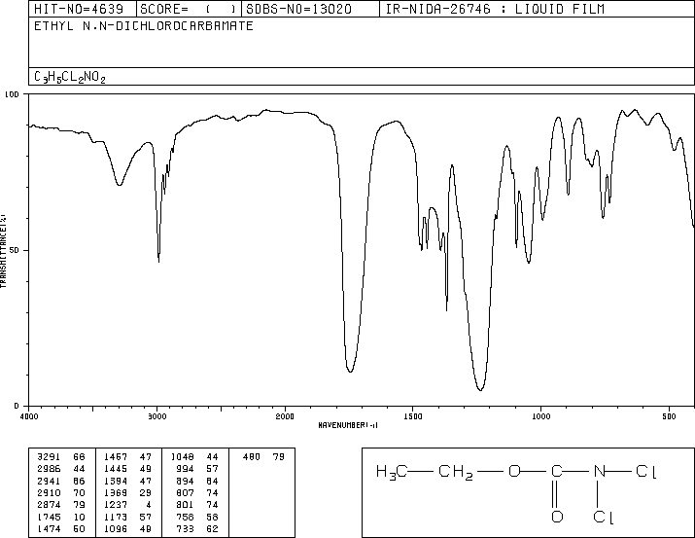The image size is (695, 538).
Task: Click transmittance 10 beside peak 1745
Action: (79, 517)
